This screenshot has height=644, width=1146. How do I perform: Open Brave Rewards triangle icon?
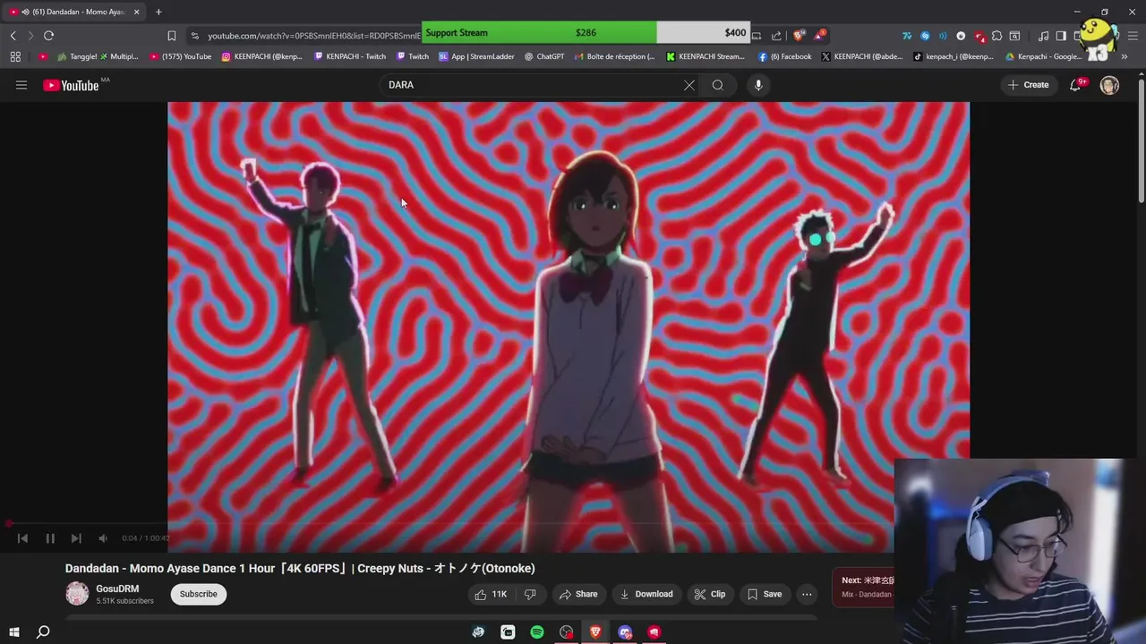(819, 35)
